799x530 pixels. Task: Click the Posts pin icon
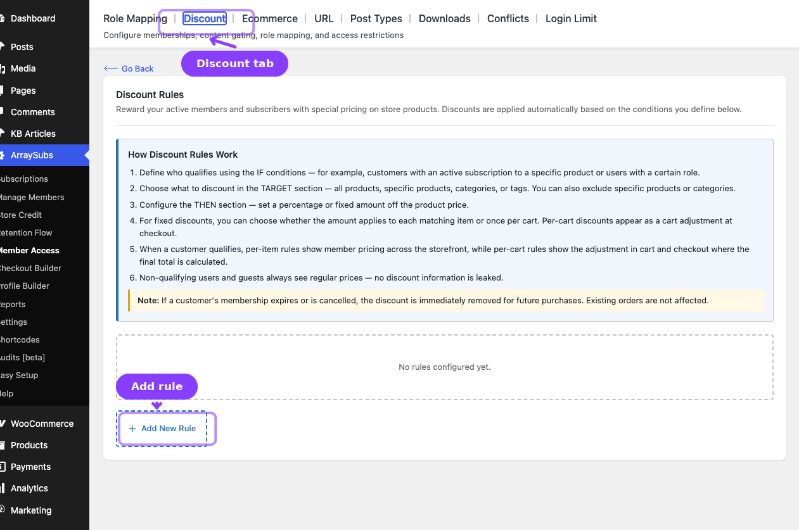tap(3, 46)
